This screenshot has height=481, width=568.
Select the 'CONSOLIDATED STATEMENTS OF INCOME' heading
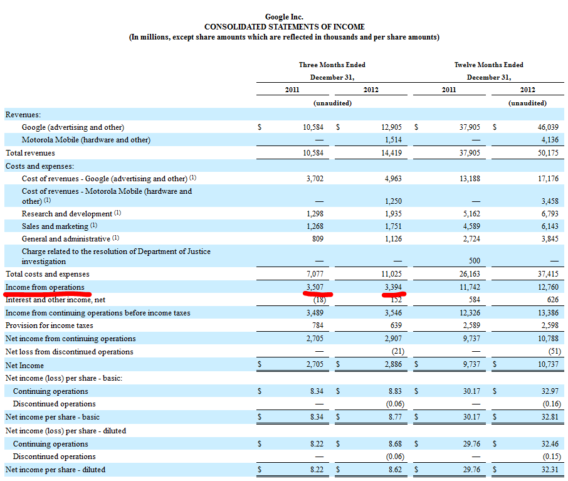[285, 27]
